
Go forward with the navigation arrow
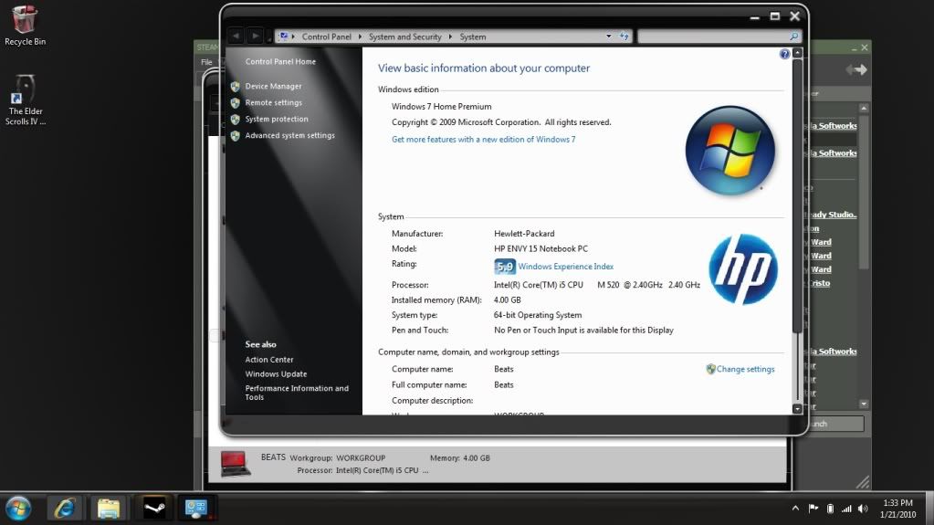(x=255, y=37)
